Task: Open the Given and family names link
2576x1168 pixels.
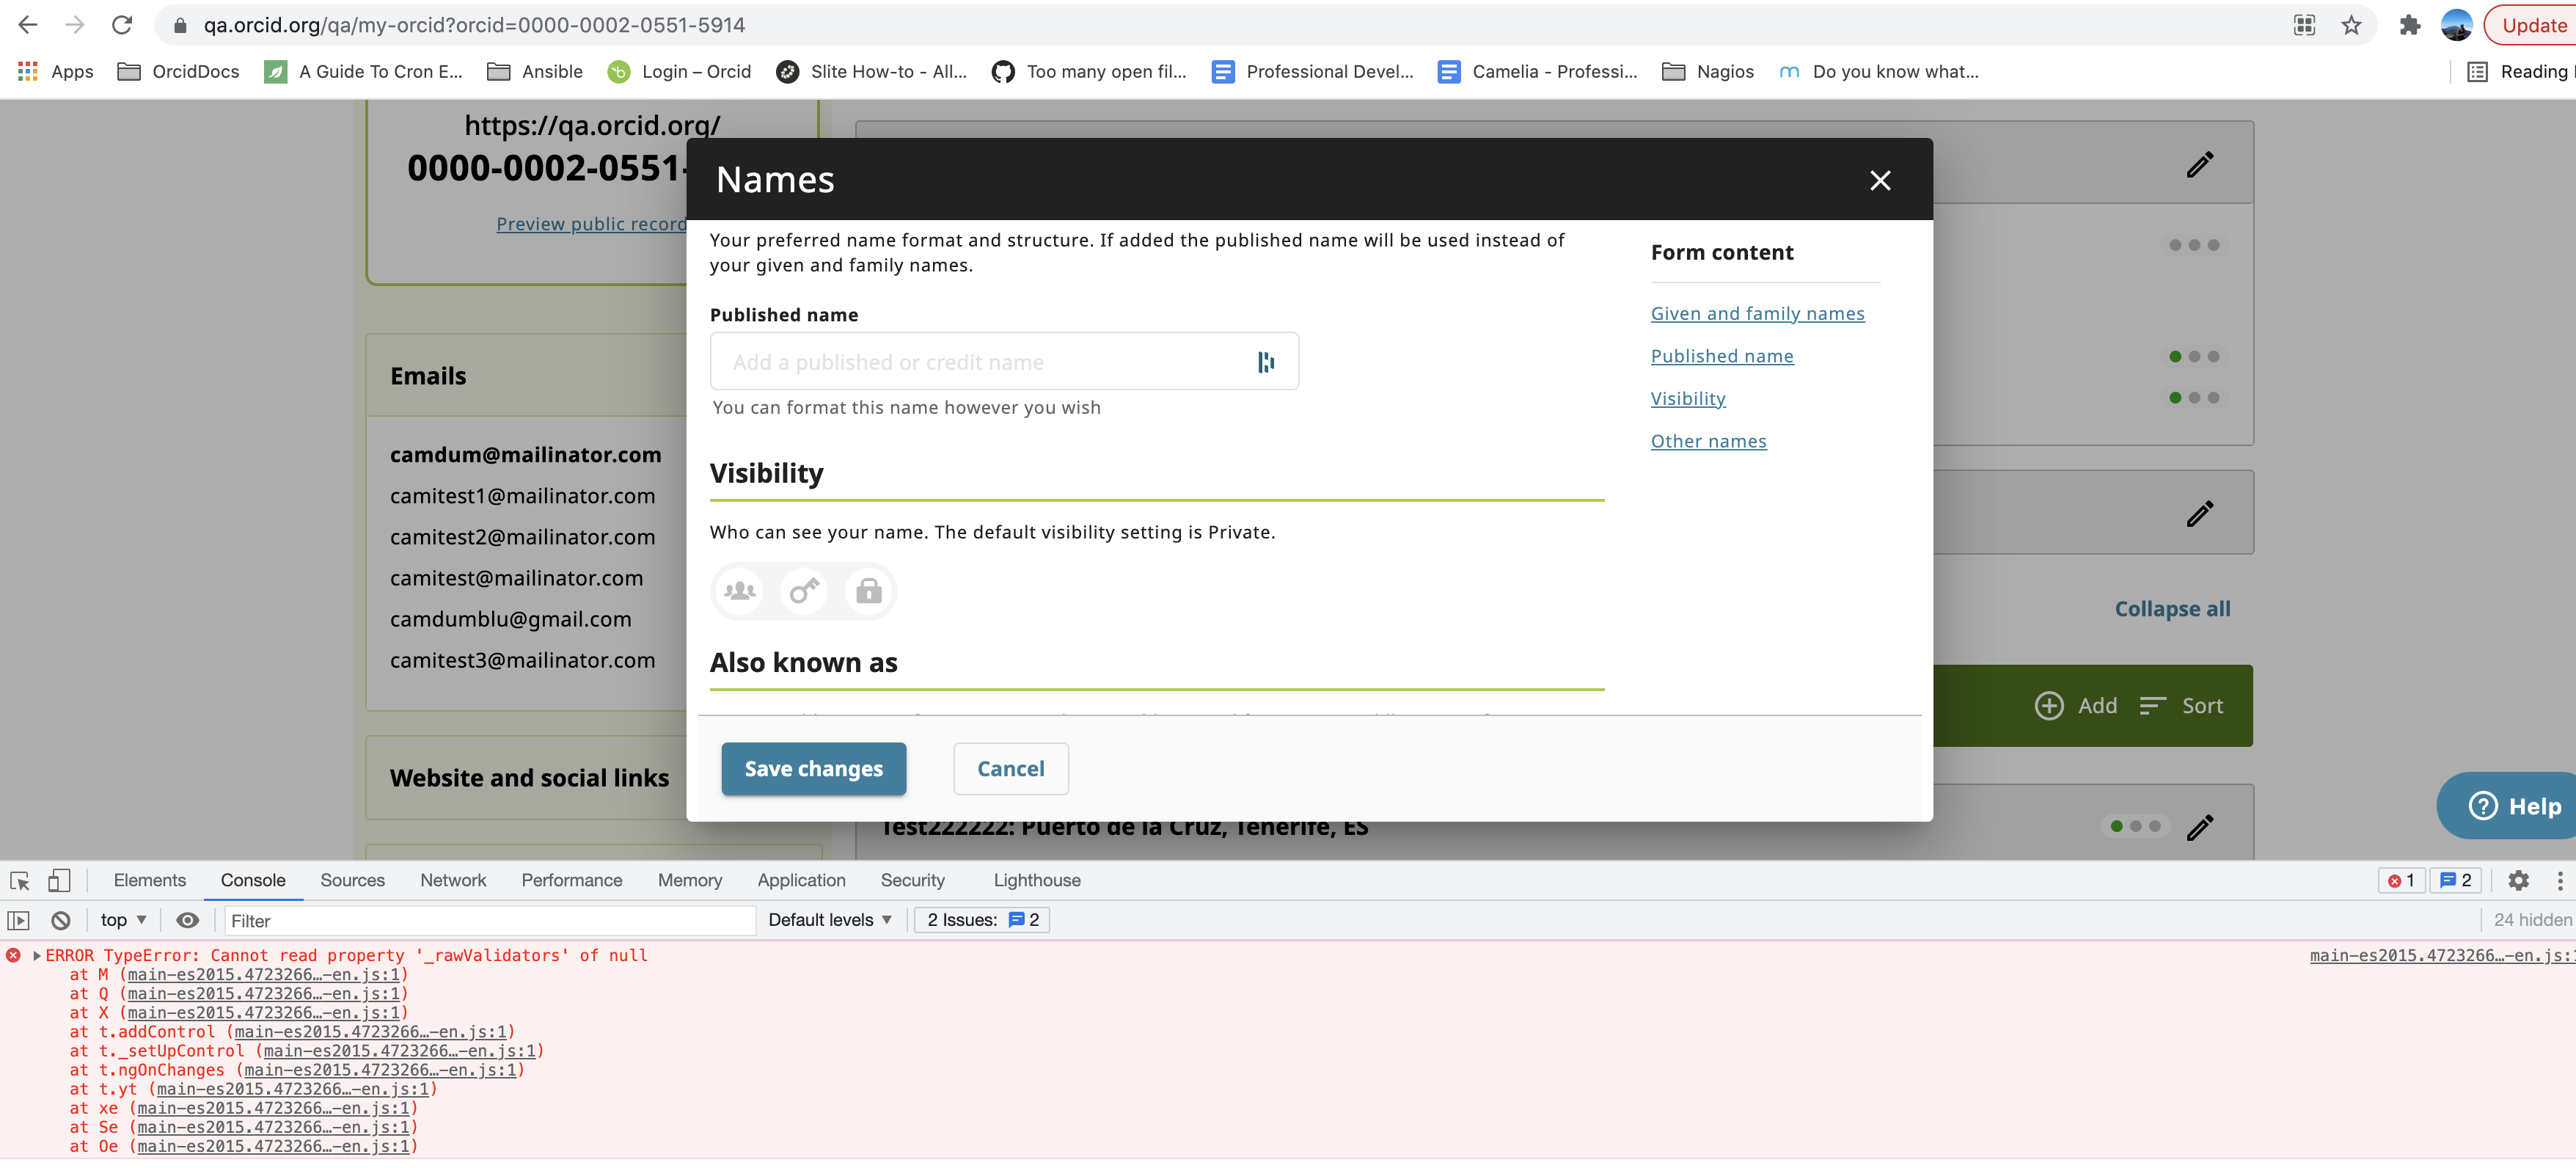Action: 1757,313
